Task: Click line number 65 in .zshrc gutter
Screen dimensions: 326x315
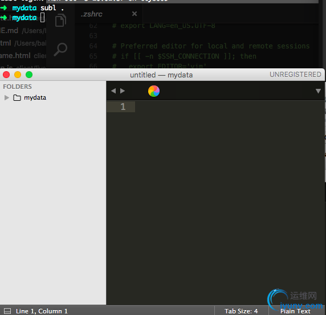Action: pos(93,56)
